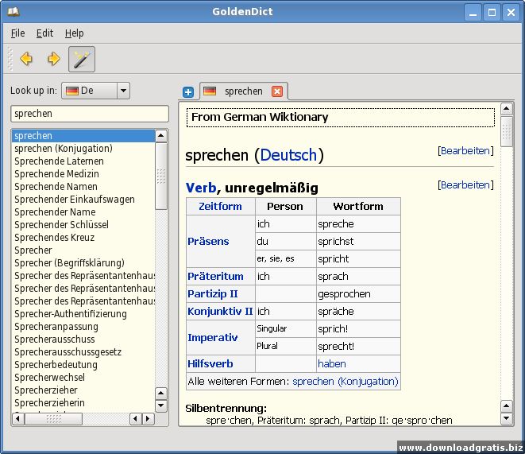Open the Konjunktiv II link
This screenshot has width=525, height=454.
click(220, 311)
